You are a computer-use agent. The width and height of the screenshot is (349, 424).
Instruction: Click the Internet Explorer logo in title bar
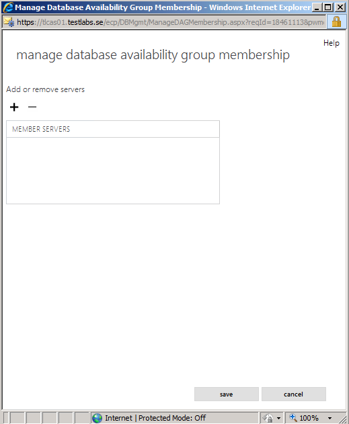point(8,7)
